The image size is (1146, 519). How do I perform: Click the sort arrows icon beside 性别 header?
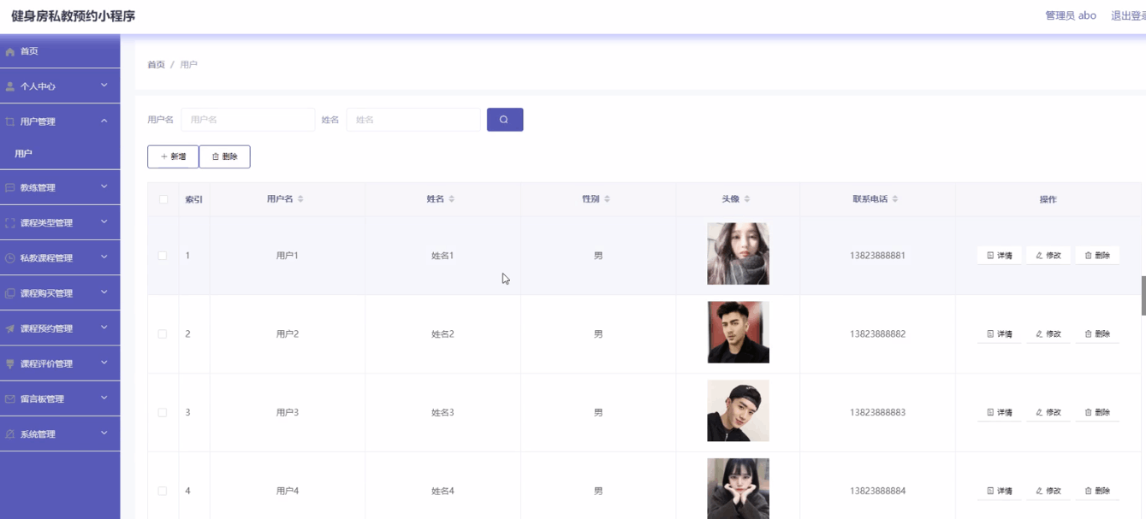pyautogui.click(x=607, y=199)
